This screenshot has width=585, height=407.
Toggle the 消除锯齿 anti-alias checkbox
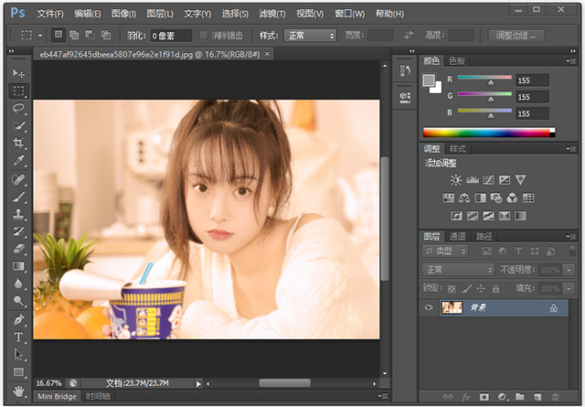(204, 36)
